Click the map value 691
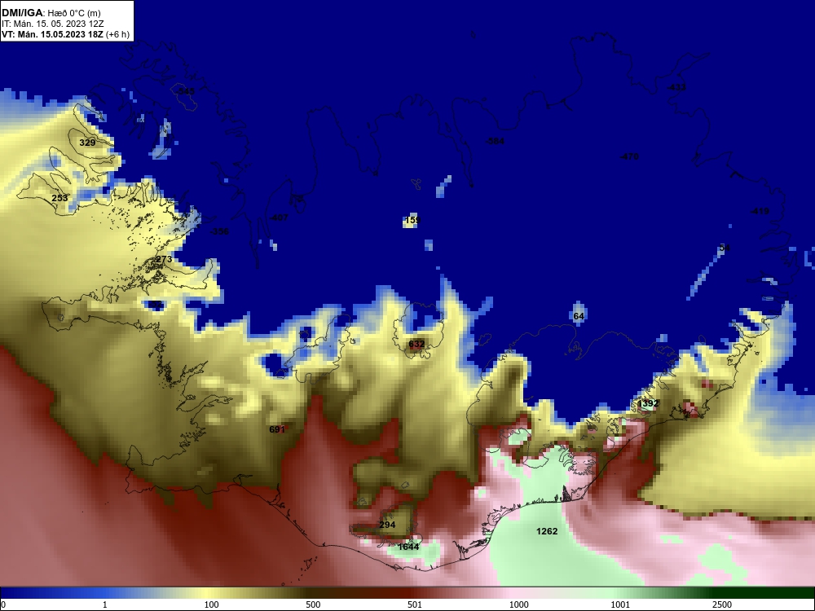The width and height of the screenshot is (815, 611). [277, 429]
